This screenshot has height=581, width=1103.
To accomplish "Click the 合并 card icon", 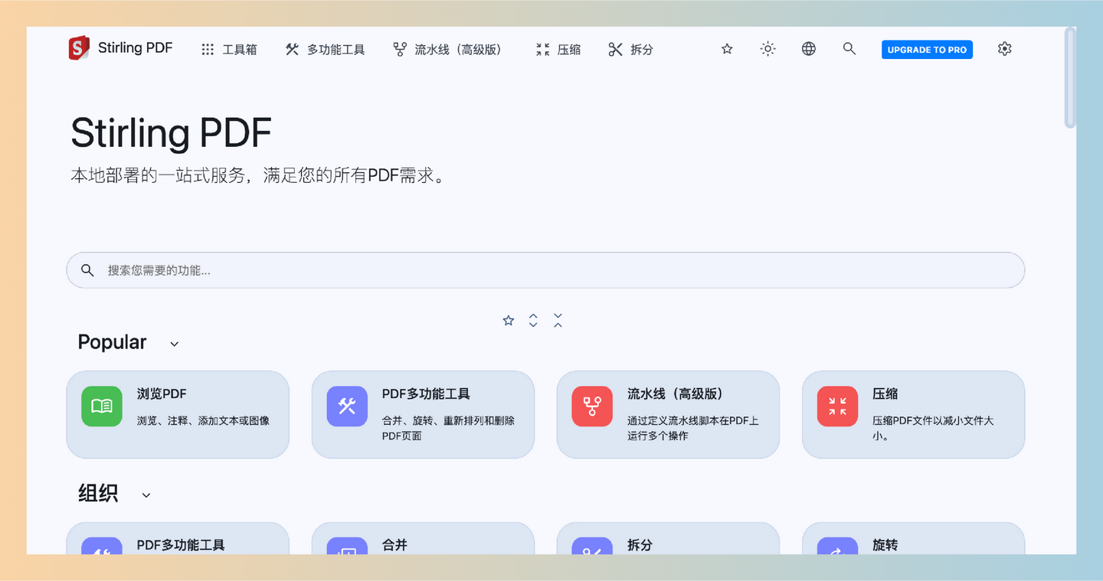I will pos(347,547).
